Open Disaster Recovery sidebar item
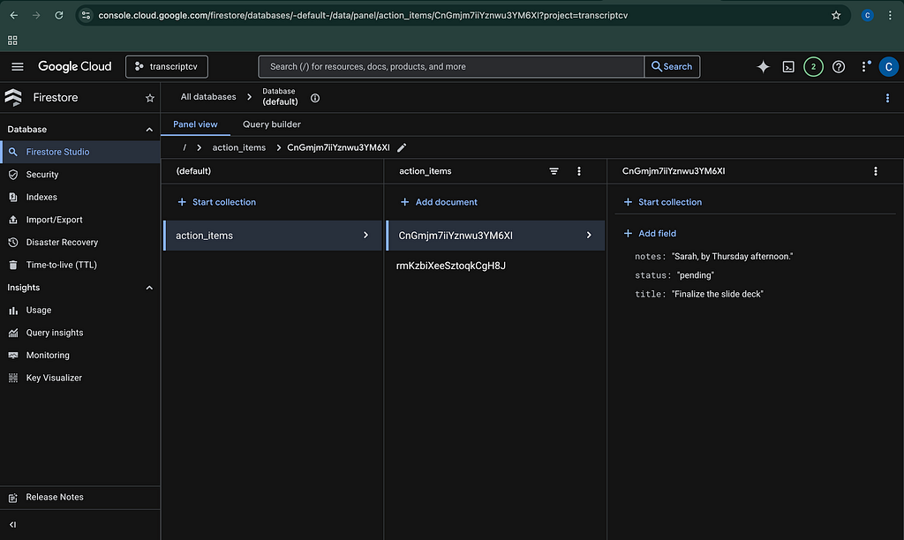The image size is (904, 540). click(x=80, y=243)
